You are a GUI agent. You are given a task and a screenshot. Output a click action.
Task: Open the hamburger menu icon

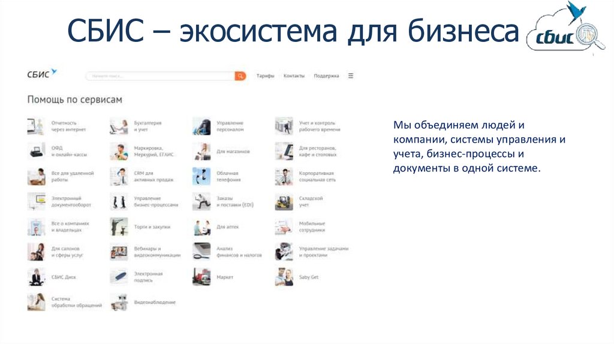(351, 76)
